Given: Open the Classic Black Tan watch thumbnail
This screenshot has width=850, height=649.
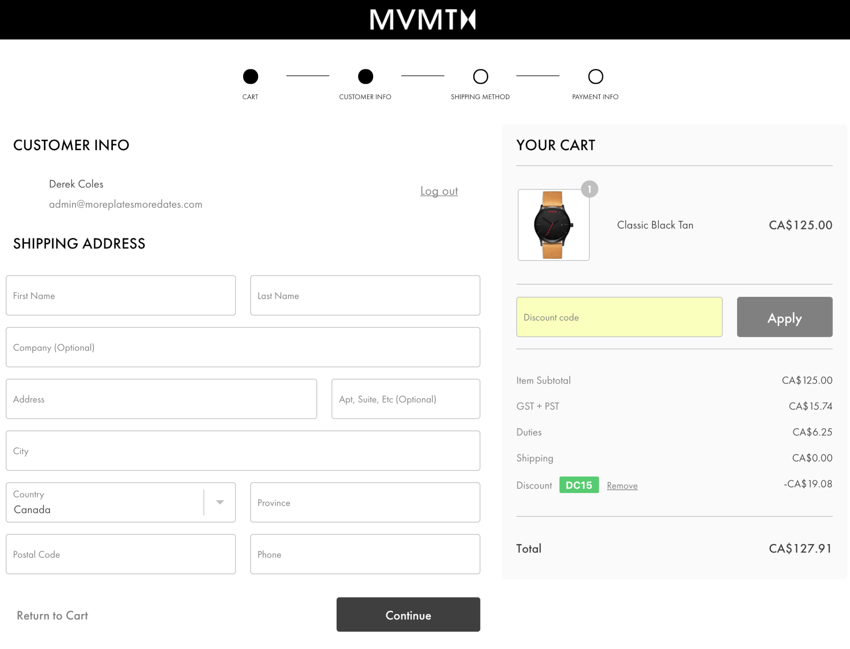Looking at the screenshot, I should pyautogui.click(x=554, y=225).
